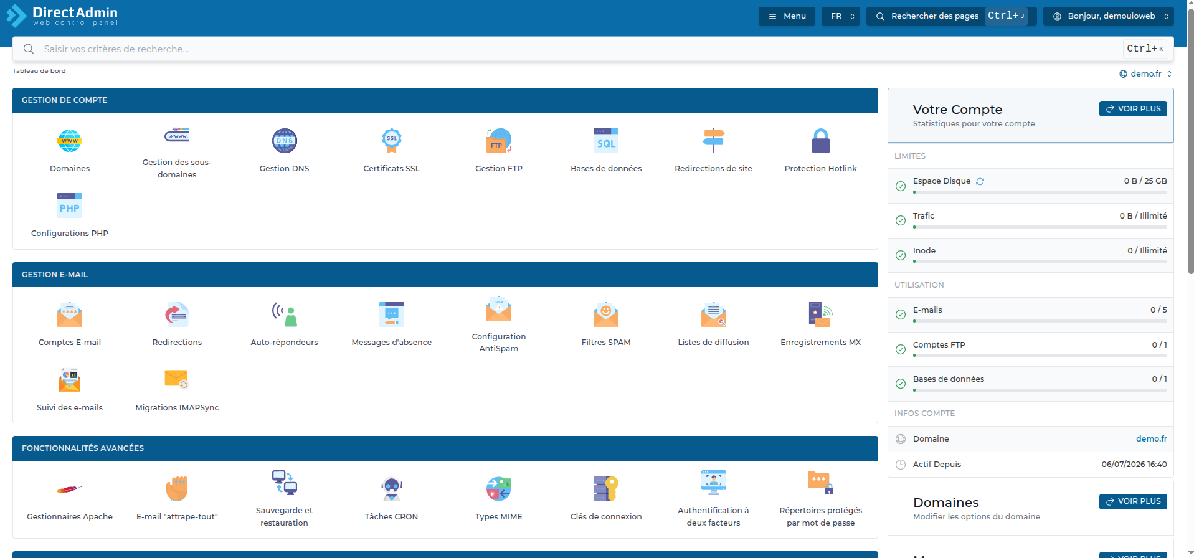Open Répertoires protégés par mot de passe icon
Screen dimensions: 1194x558
point(821,483)
